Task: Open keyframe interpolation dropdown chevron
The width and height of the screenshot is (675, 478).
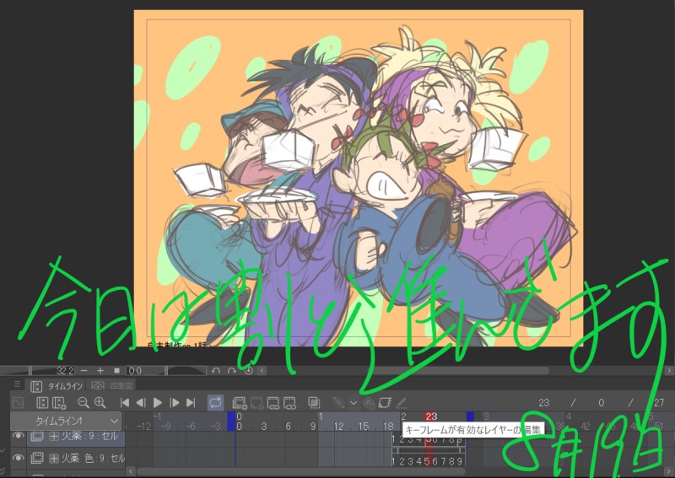Action: tap(354, 403)
